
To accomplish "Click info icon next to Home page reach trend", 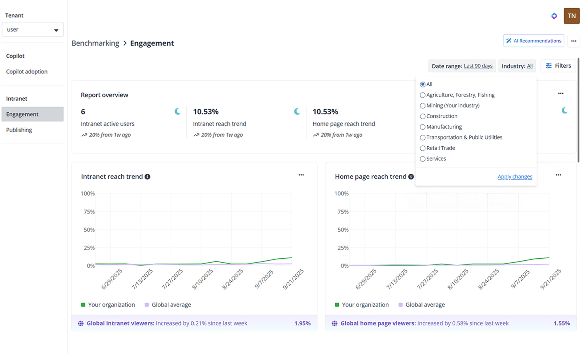I will 411,177.
